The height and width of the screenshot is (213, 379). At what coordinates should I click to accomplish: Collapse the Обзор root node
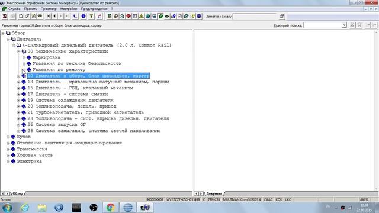coord(3,33)
